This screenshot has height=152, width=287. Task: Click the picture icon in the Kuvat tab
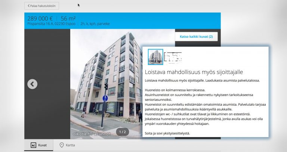[33, 145]
